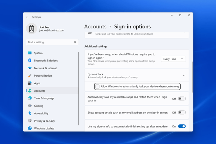Image resolution: width=216 pixels, height=144 pixels.
Task: Close the Settings window
Action: [x=189, y=15]
